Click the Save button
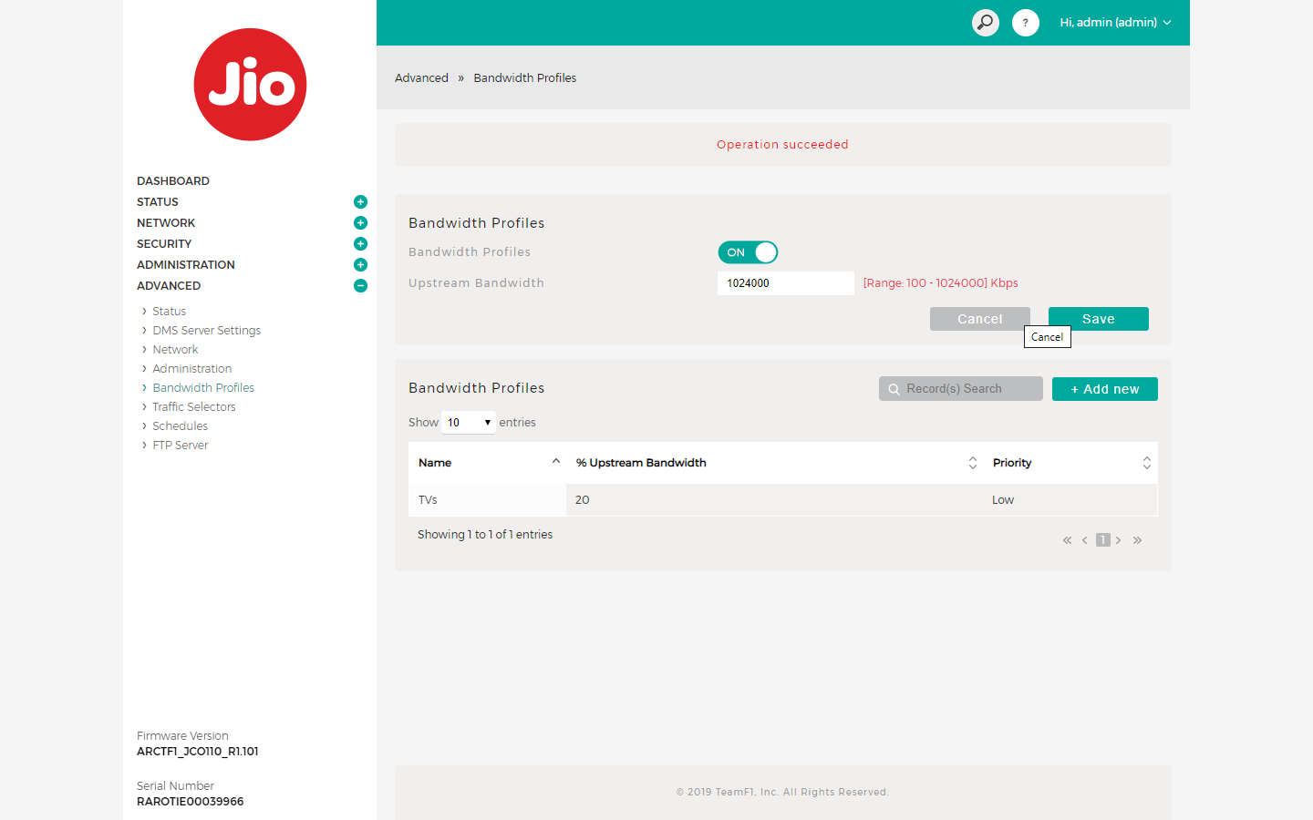1313x820 pixels. 1098,319
